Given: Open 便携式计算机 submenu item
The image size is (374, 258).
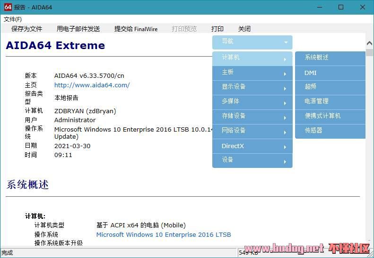Looking at the screenshot, I should pyautogui.click(x=330, y=117).
